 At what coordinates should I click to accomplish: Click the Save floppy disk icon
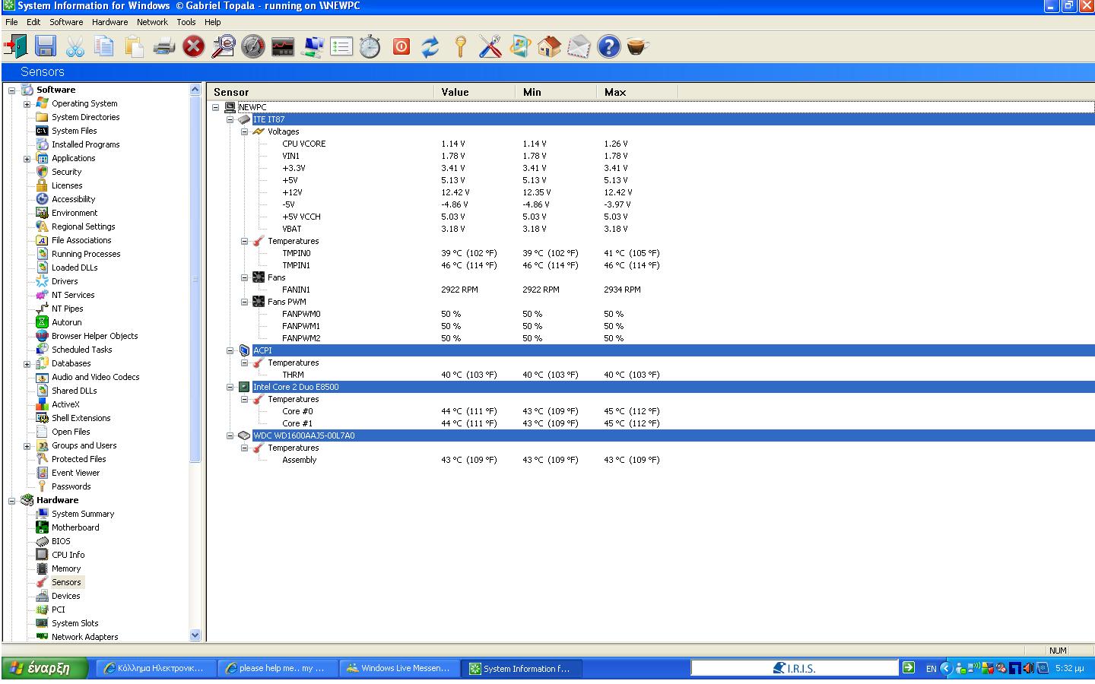pos(46,47)
